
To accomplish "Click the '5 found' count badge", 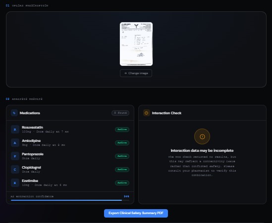I will pyautogui.click(x=120, y=113).
